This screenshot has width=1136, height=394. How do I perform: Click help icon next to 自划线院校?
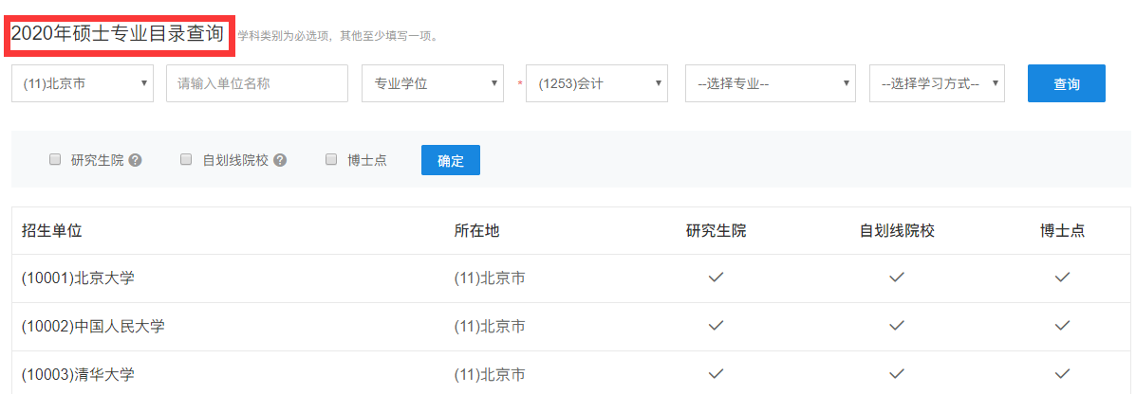[x=280, y=160]
